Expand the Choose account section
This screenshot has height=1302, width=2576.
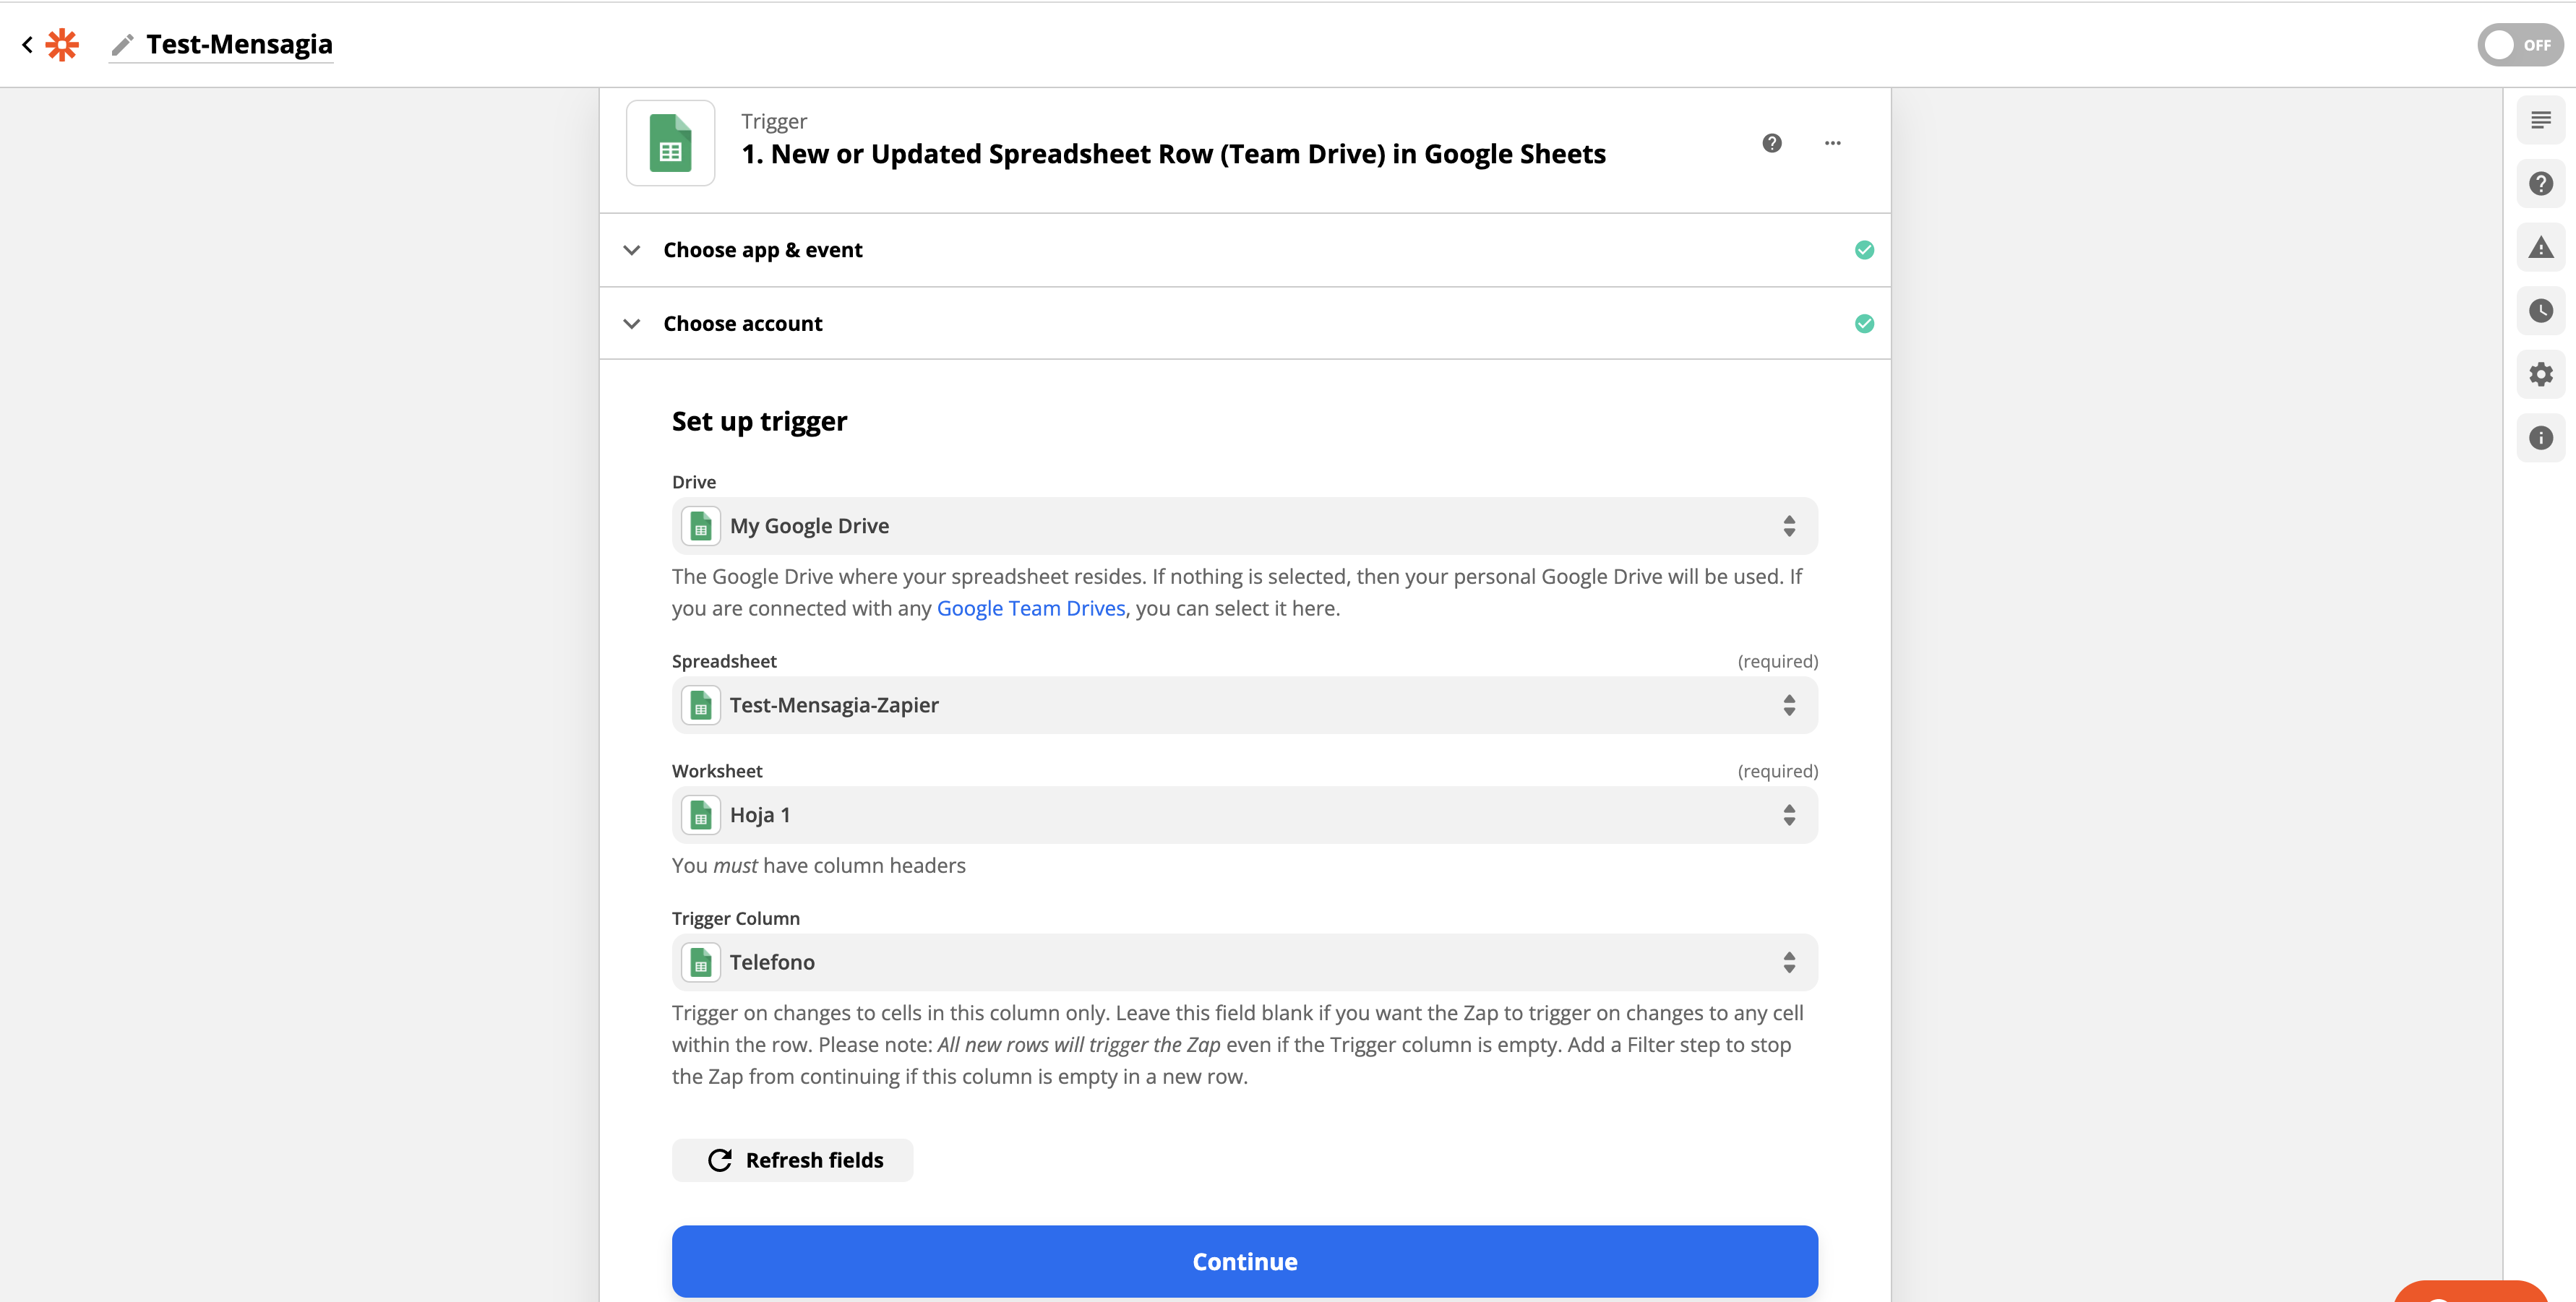(742, 324)
